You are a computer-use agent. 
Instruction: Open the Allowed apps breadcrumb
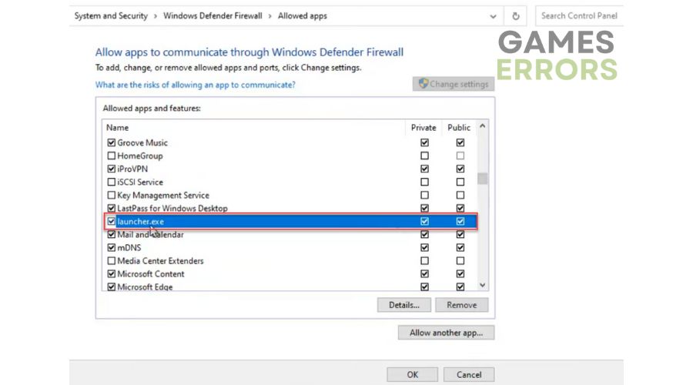point(303,16)
